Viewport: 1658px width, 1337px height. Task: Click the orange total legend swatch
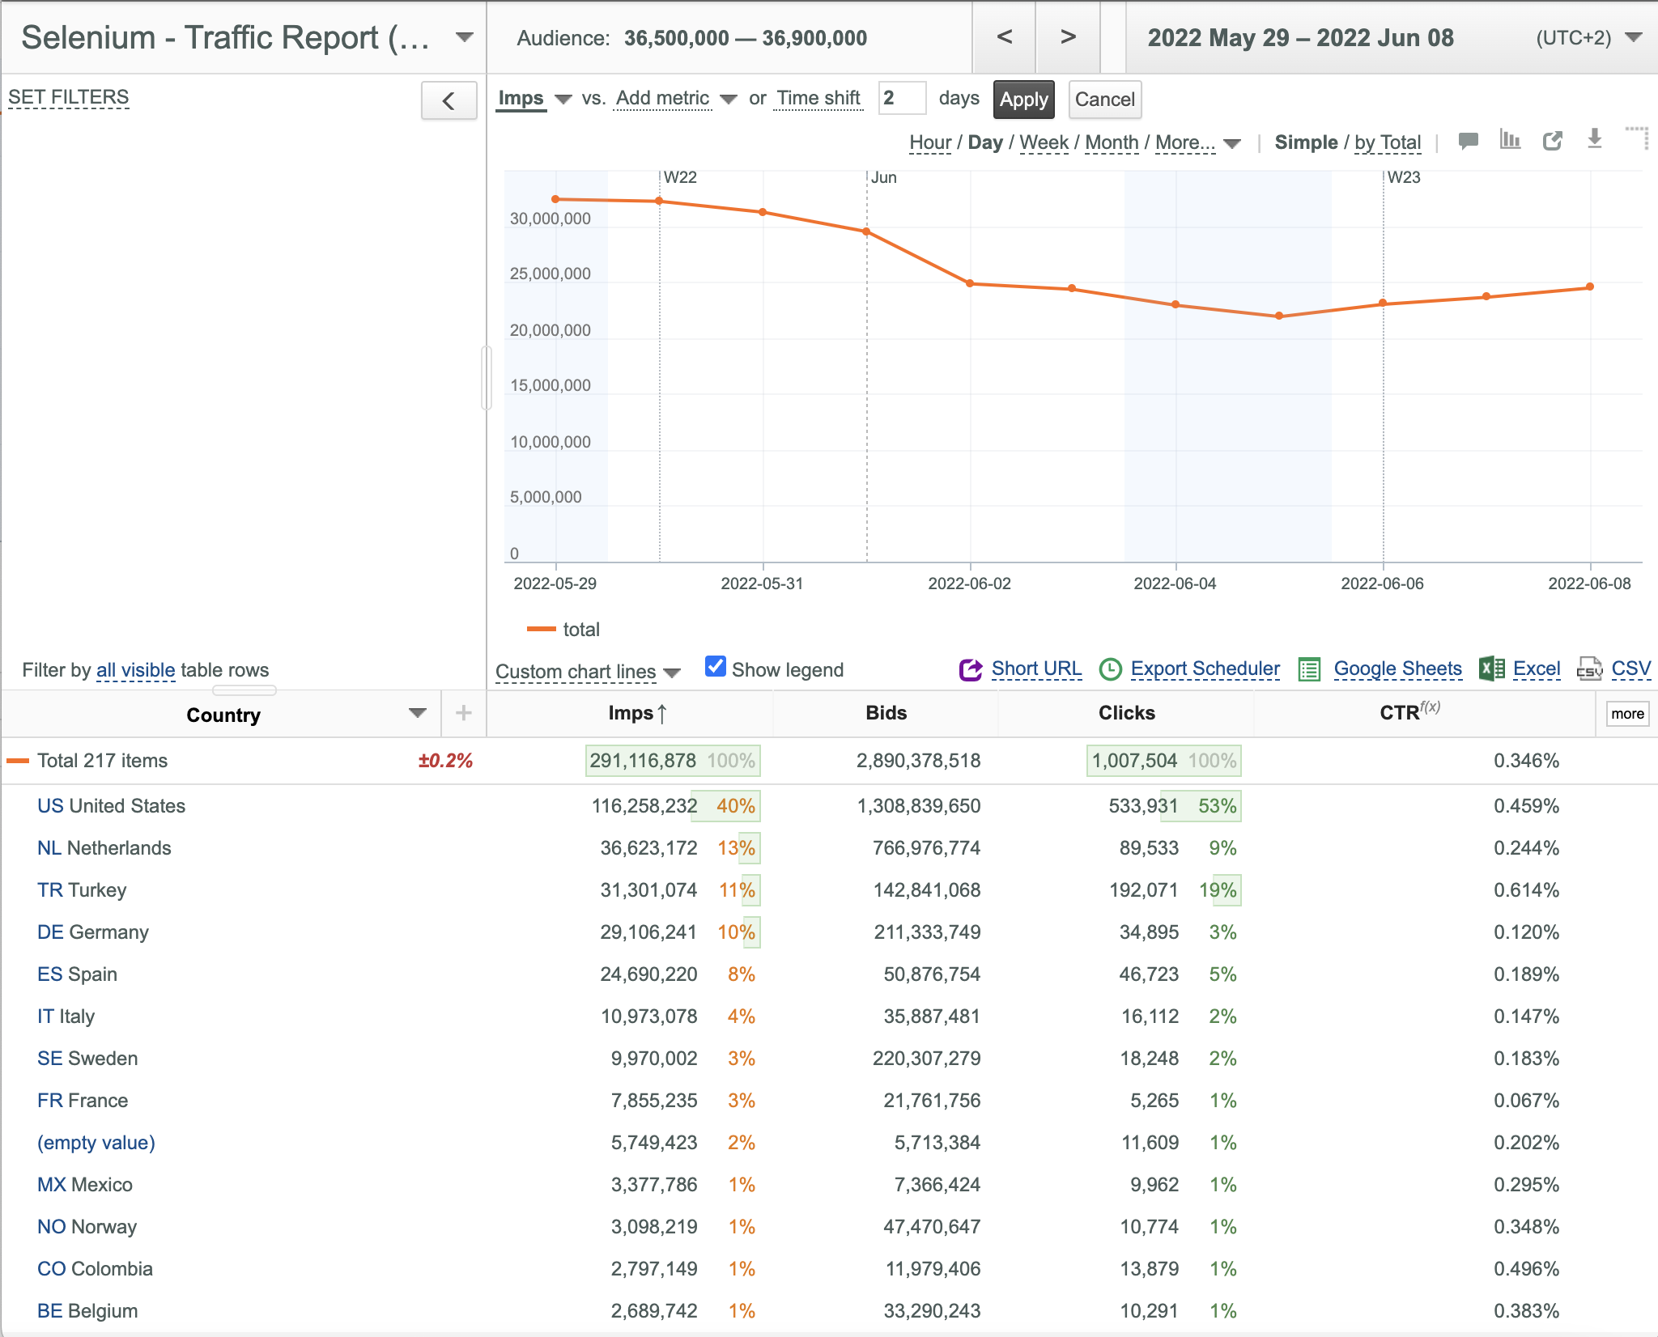[541, 629]
